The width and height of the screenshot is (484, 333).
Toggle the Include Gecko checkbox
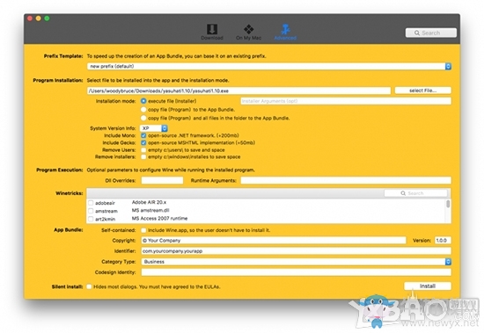143,142
